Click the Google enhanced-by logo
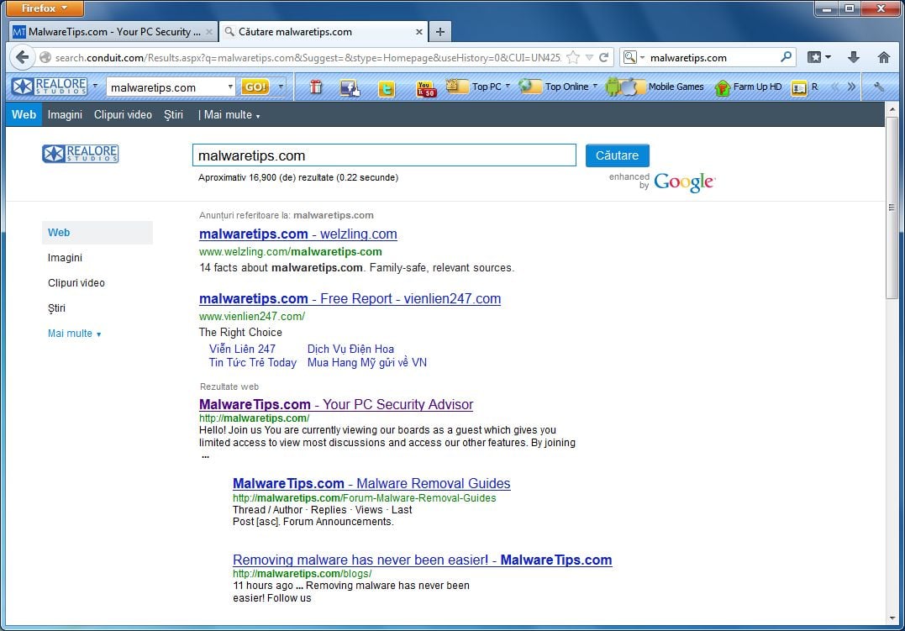The width and height of the screenshot is (905, 631). coord(685,181)
